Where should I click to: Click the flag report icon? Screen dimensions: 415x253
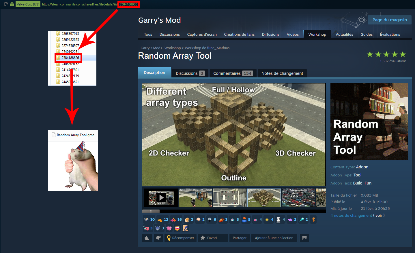[304, 238]
